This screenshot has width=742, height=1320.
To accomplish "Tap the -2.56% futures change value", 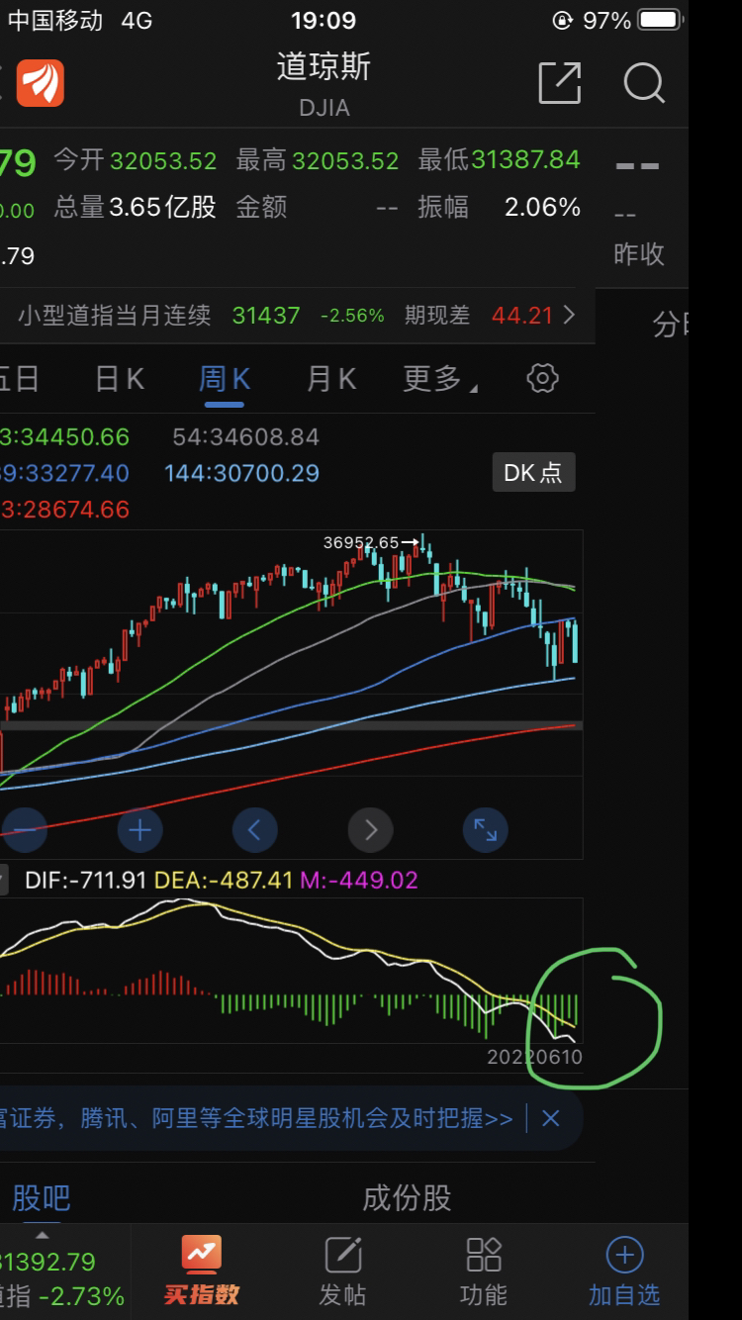I will click(352, 316).
